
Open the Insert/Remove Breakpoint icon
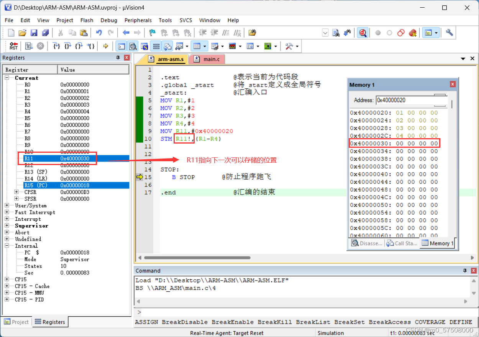(x=153, y=32)
